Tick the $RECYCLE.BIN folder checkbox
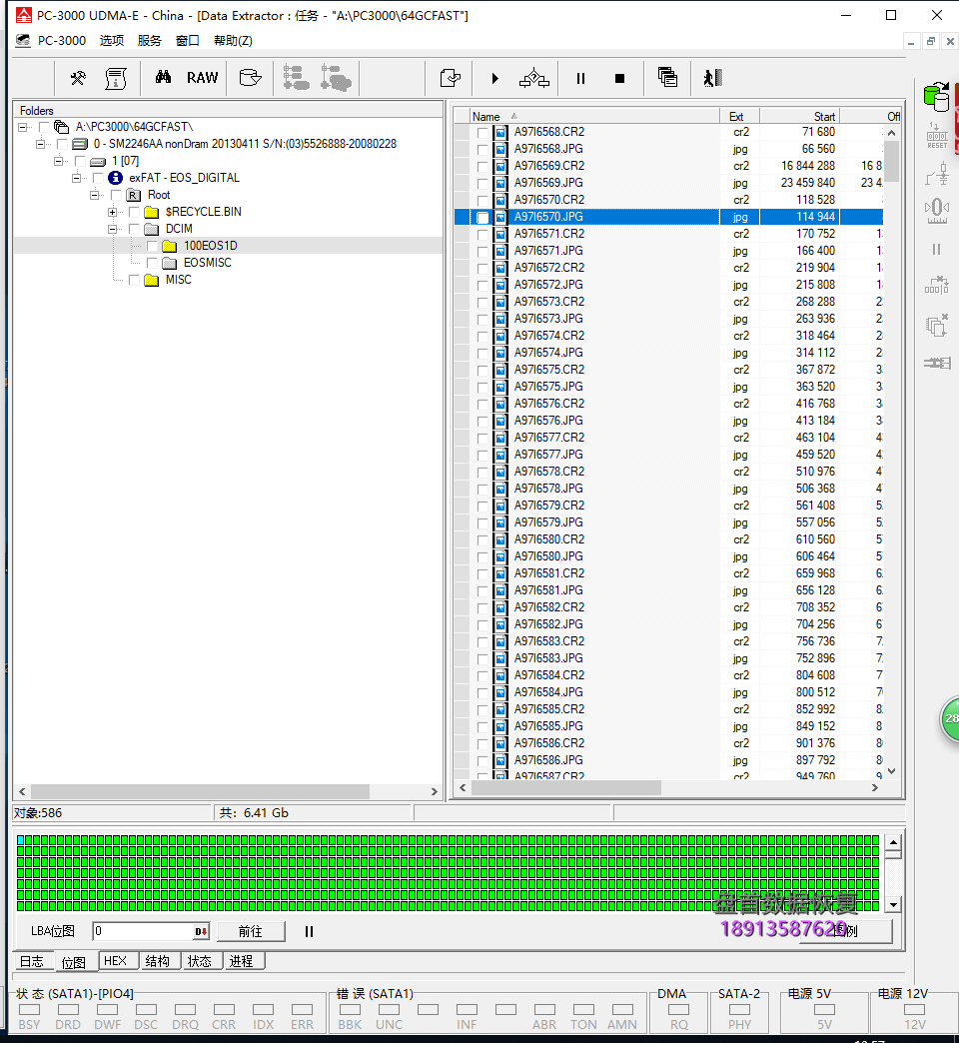This screenshot has height=1043, width=959. (134, 212)
